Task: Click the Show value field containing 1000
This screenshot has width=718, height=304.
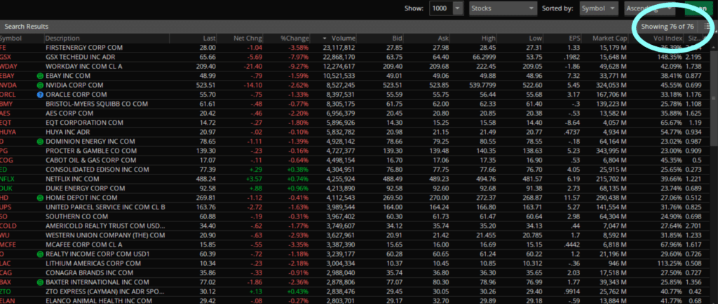Action: point(442,8)
